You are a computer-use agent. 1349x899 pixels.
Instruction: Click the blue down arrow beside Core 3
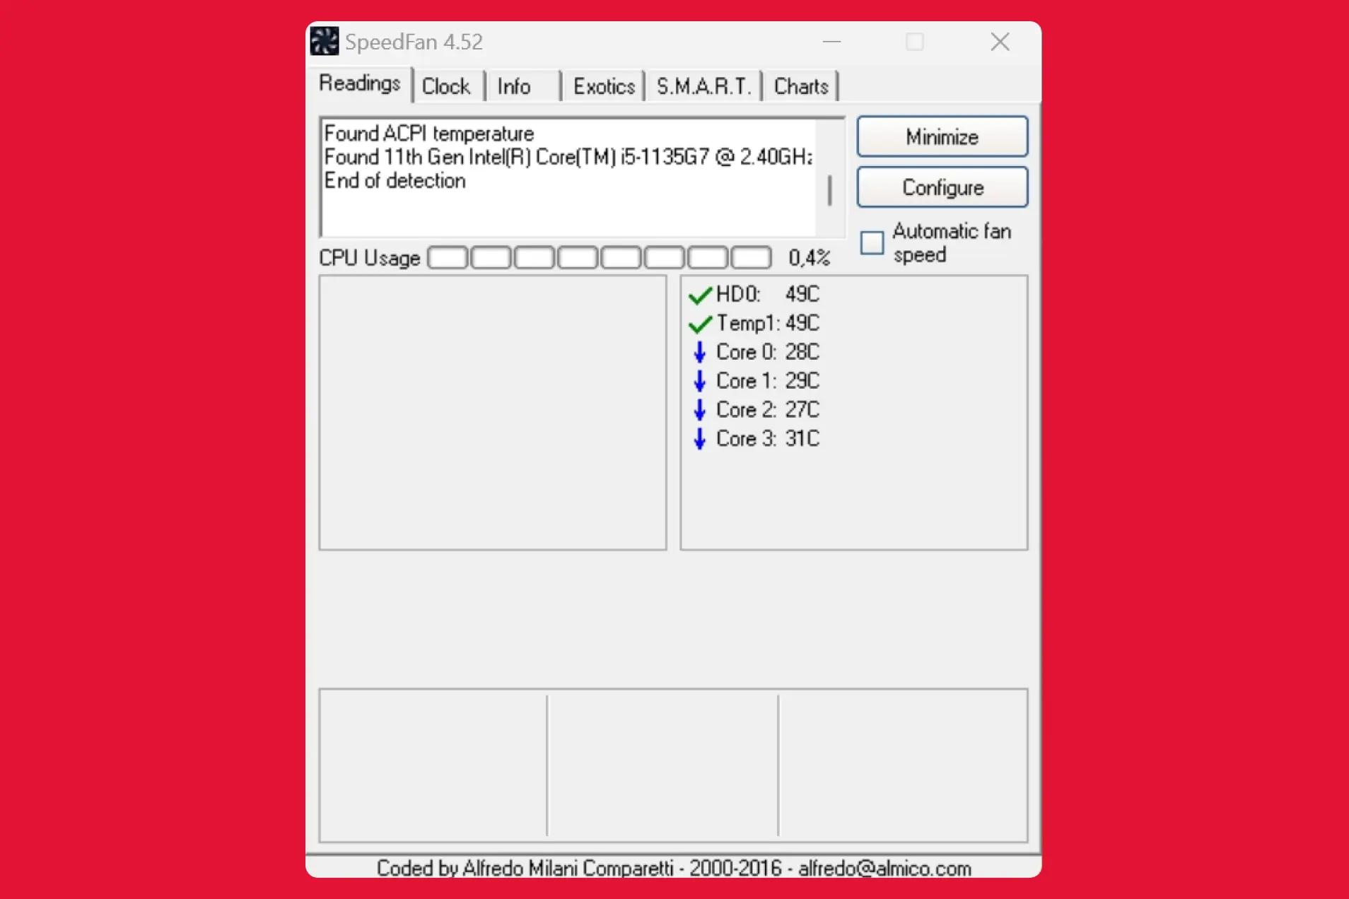[x=699, y=439]
